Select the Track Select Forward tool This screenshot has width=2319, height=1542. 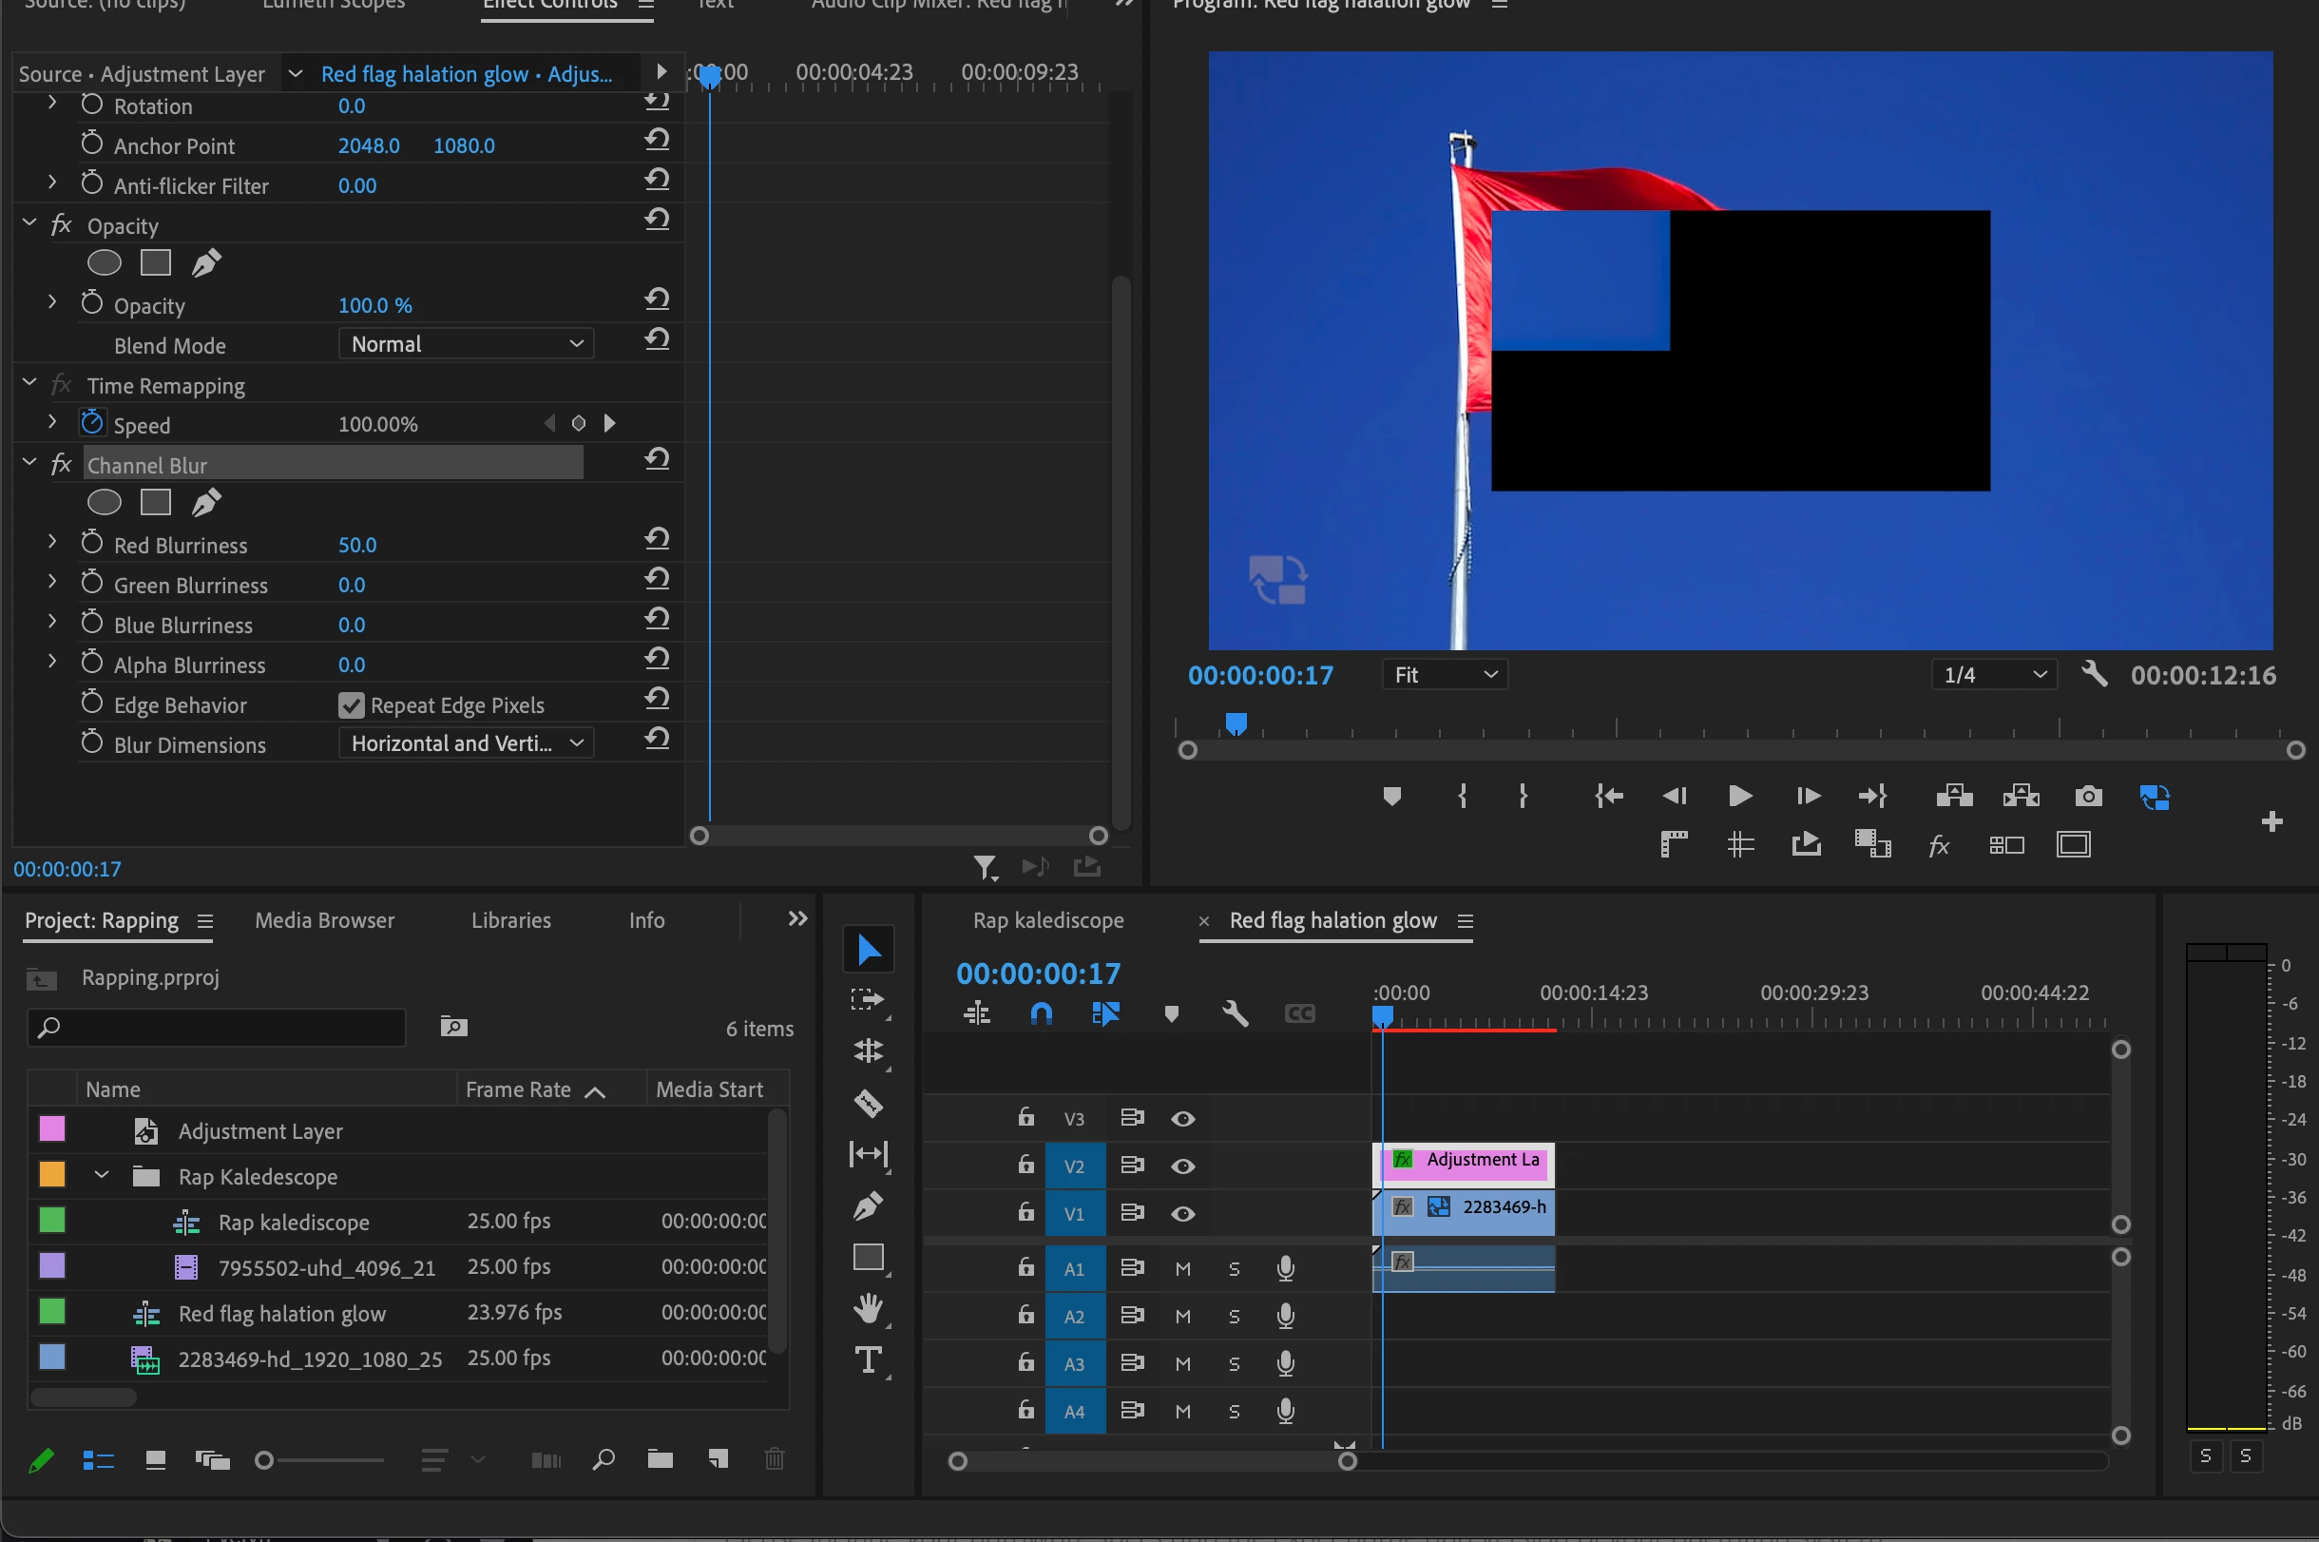coord(868,1000)
